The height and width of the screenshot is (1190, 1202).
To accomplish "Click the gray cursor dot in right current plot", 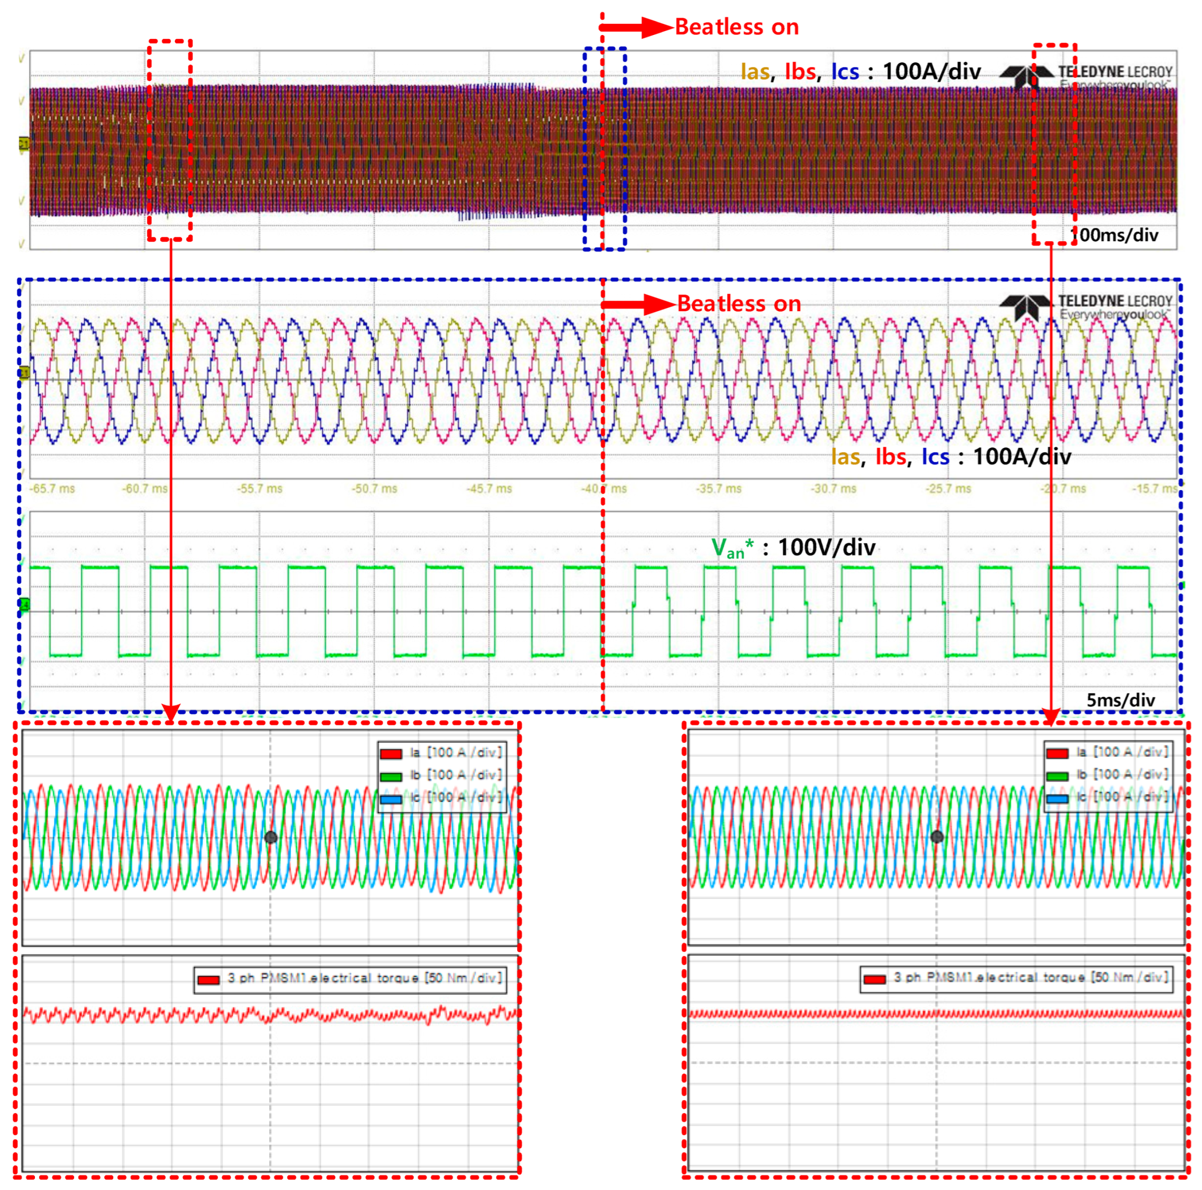I will click(937, 836).
